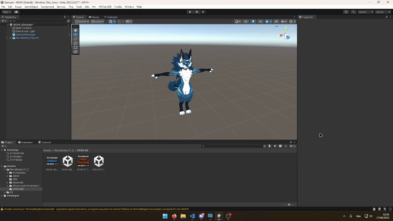This screenshot has width=393, height=221.
Task: Toggle scene lighting bulb icon
Action: tap(253, 21)
